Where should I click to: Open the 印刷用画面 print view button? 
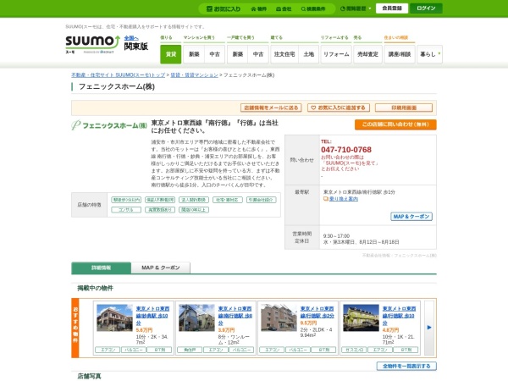pos(404,108)
